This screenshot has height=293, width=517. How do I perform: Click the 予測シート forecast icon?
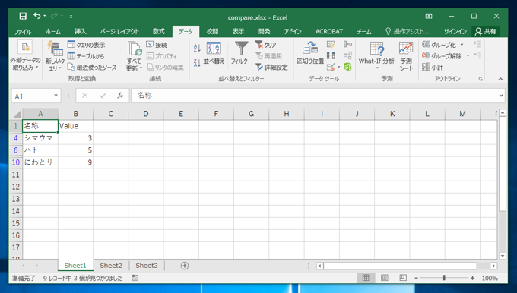[406, 56]
